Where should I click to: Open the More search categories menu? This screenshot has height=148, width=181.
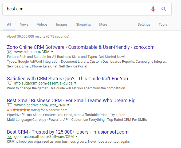point(103,25)
